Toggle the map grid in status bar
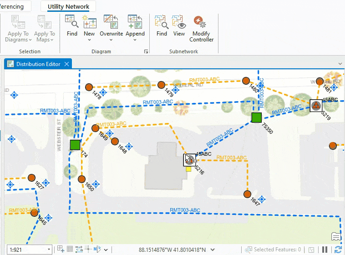Viewport: 345px width, 255px height. click(x=70, y=249)
